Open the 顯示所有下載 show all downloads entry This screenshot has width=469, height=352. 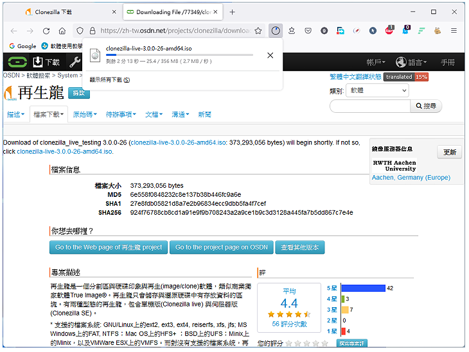tap(110, 80)
